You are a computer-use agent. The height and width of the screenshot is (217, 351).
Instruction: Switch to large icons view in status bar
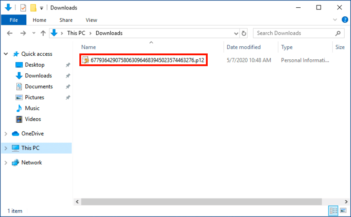tap(343, 211)
